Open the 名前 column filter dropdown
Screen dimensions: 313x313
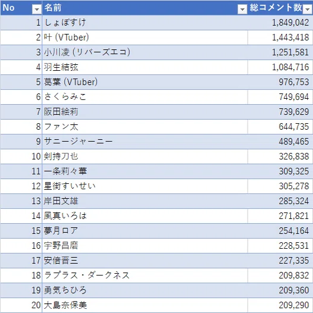pos(243,9)
